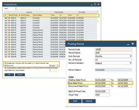Focus the Find input field
The width and height of the screenshot is (139, 110).
28,9
